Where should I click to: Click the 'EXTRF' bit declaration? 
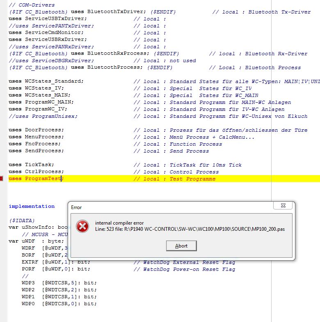click(x=56, y=262)
